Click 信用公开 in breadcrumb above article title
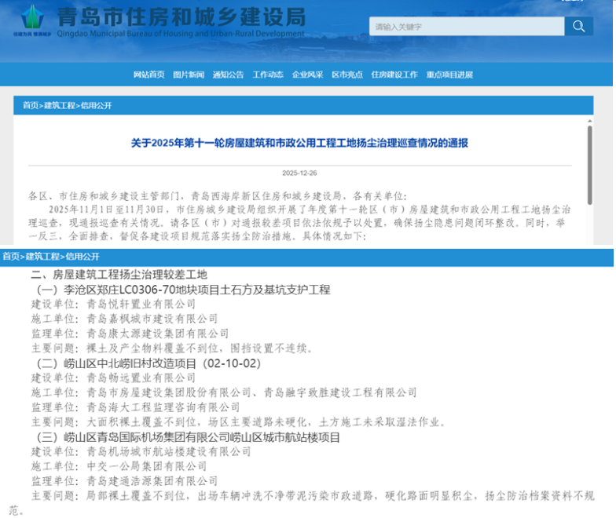 point(96,105)
